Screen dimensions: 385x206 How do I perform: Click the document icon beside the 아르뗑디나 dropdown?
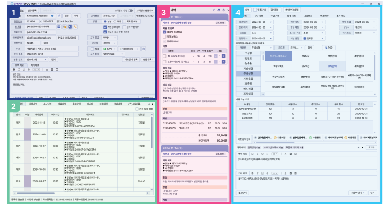144,49
